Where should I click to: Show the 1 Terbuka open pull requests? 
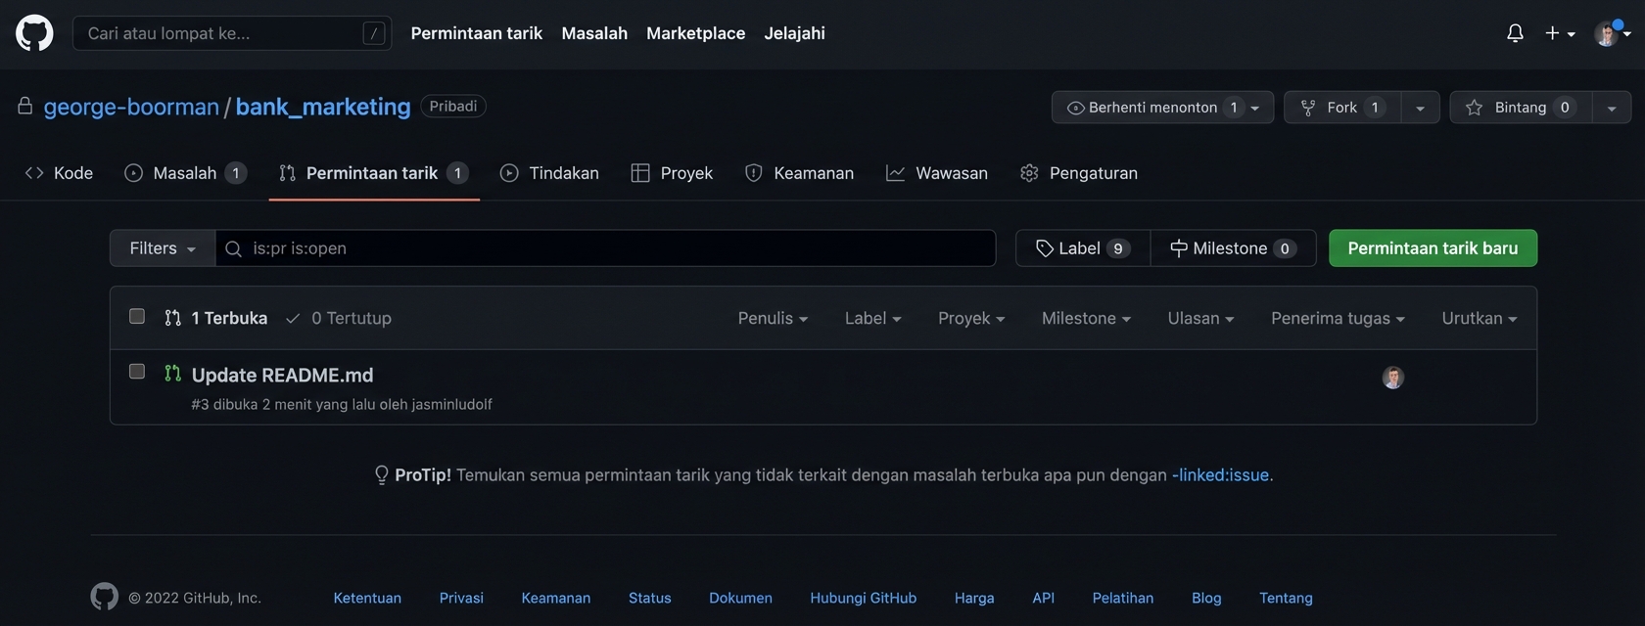pyautogui.click(x=216, y=318)
